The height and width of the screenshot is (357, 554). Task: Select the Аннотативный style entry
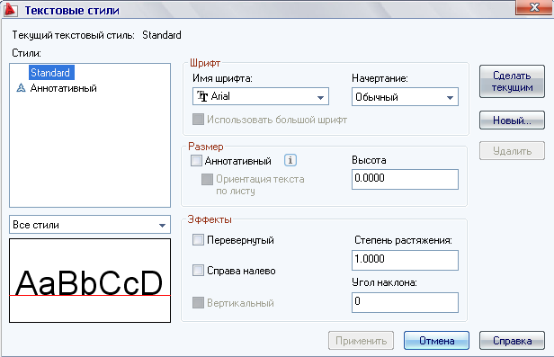click(x=63, y=88)
